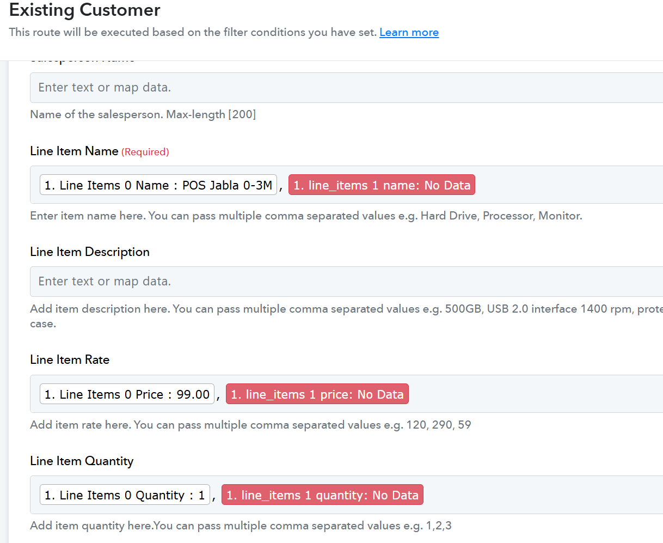Place cursor after tags in Line Item Rate field

coord(533,394)
